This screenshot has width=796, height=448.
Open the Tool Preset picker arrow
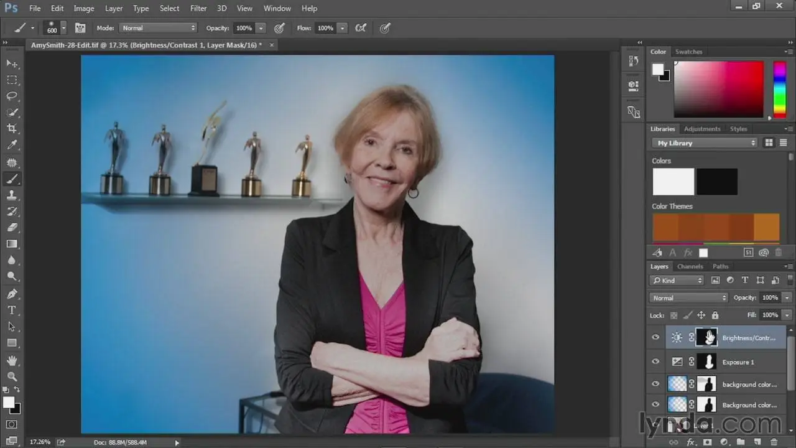32,28
